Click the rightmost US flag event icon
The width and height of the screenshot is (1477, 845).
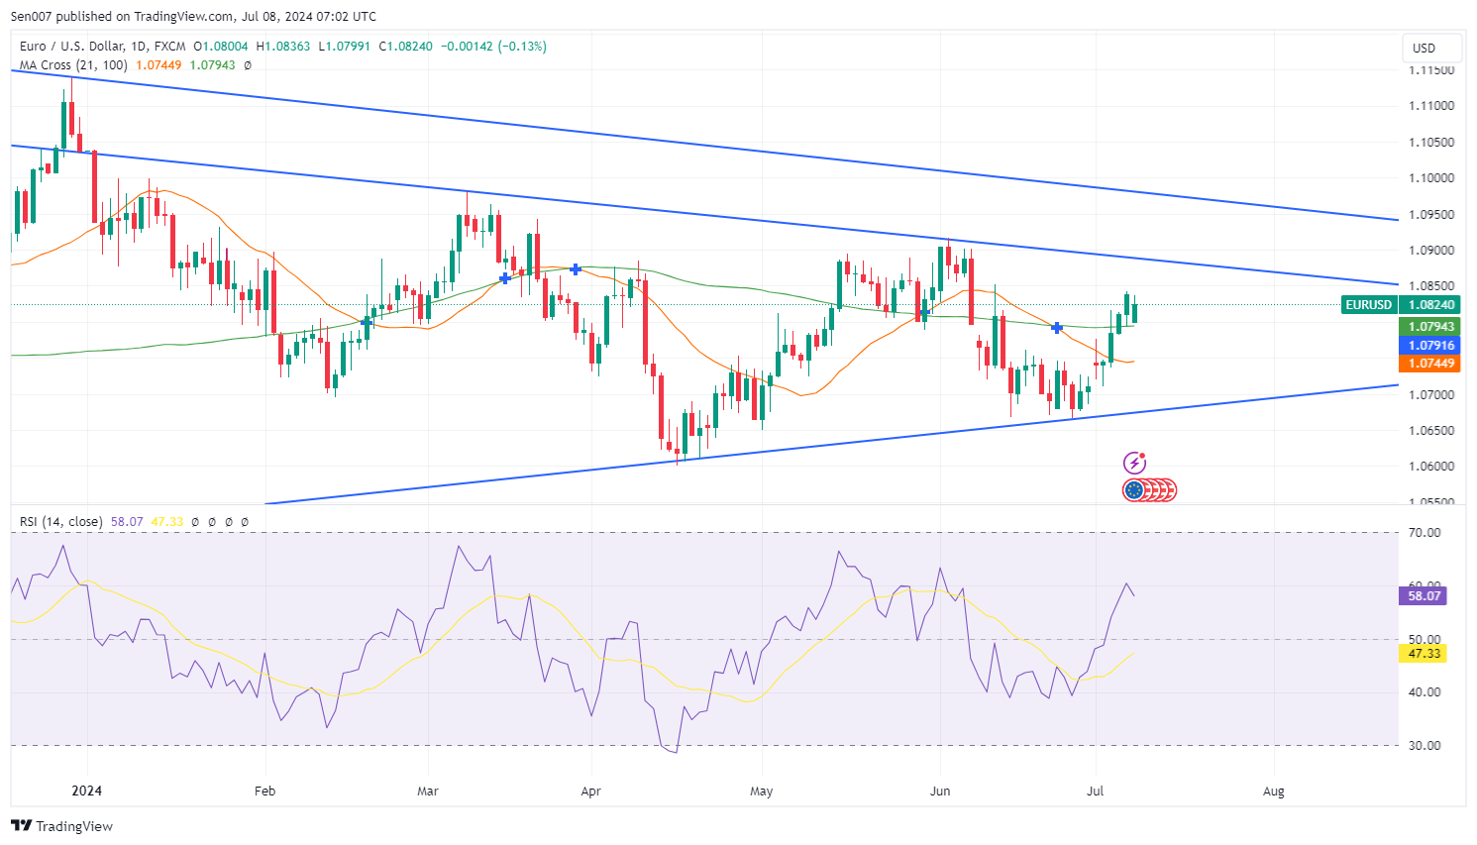[x=1168, y=489]
